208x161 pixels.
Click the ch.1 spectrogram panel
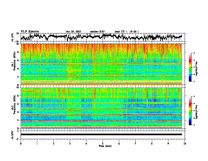point(101,64)
